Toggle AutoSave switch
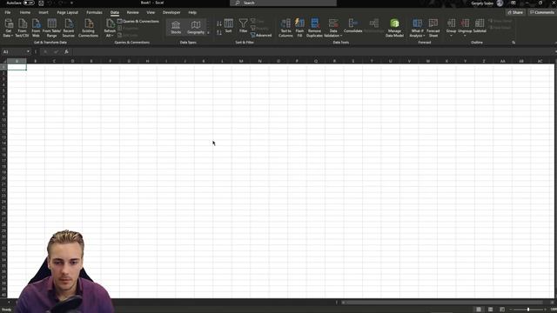557x313 pixels. point(29,3)
